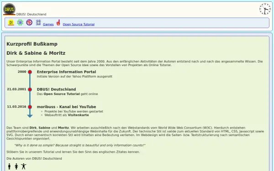Click the child figure with raised arms
274x171 pixels.
tap(24, 166)
